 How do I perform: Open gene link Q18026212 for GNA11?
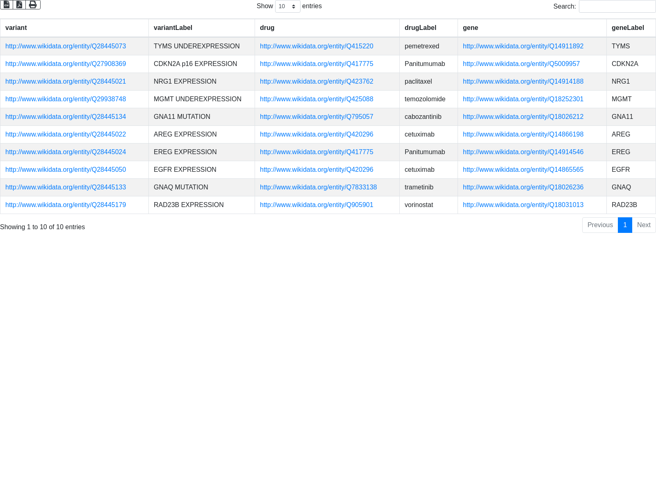tap(523, 117)
